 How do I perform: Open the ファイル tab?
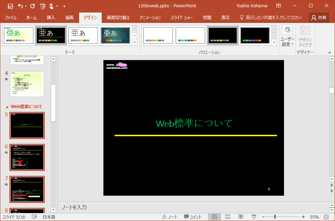point(11,17)
